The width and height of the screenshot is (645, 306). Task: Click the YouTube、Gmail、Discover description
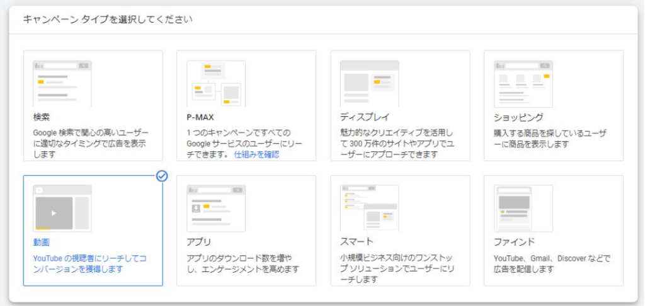point(552,264)
